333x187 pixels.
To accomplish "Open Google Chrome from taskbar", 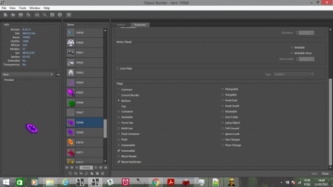I will 156,182.
